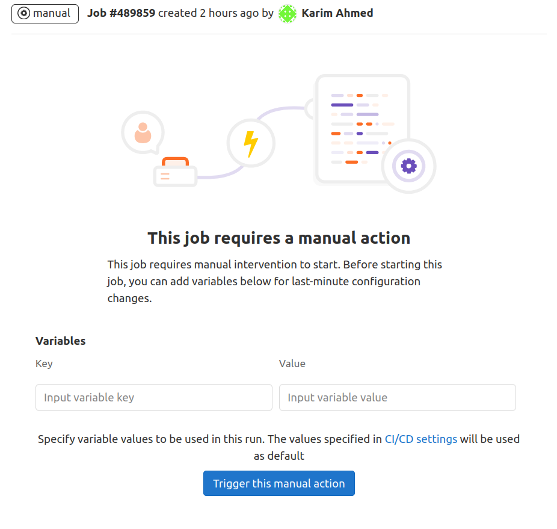Click Karim Ahmed's green avatar icon

(287, 13)
